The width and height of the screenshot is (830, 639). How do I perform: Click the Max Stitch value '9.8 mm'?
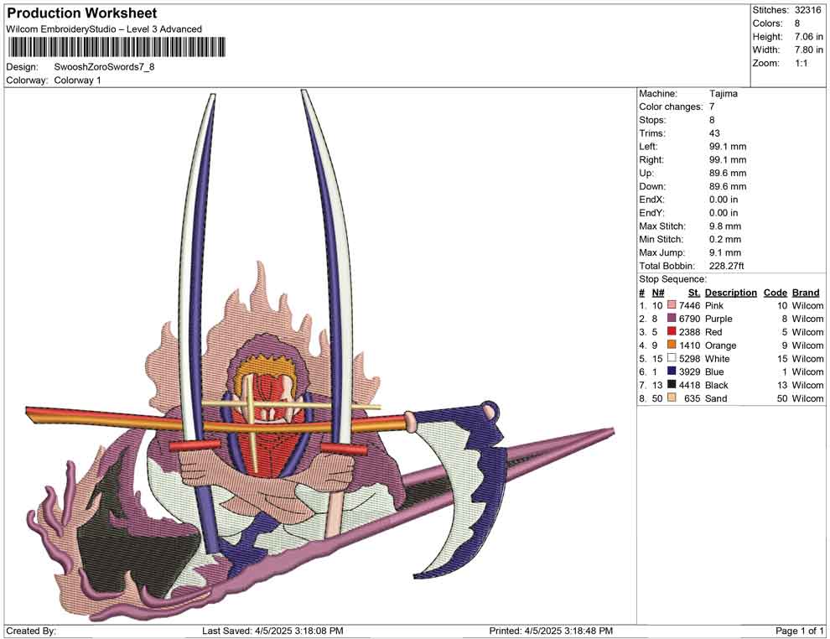(x=725, y=226)
